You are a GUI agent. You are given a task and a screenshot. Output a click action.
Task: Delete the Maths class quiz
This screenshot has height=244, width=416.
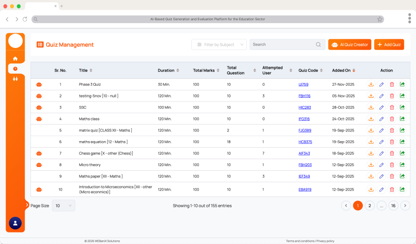pyautogui.click(x=392, y=119)
